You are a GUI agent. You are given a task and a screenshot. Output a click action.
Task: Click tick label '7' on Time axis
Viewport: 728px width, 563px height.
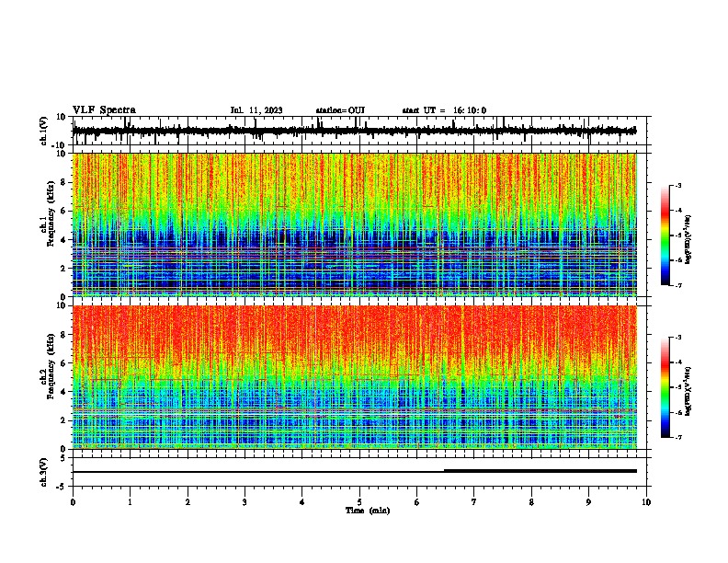[474, 502]
